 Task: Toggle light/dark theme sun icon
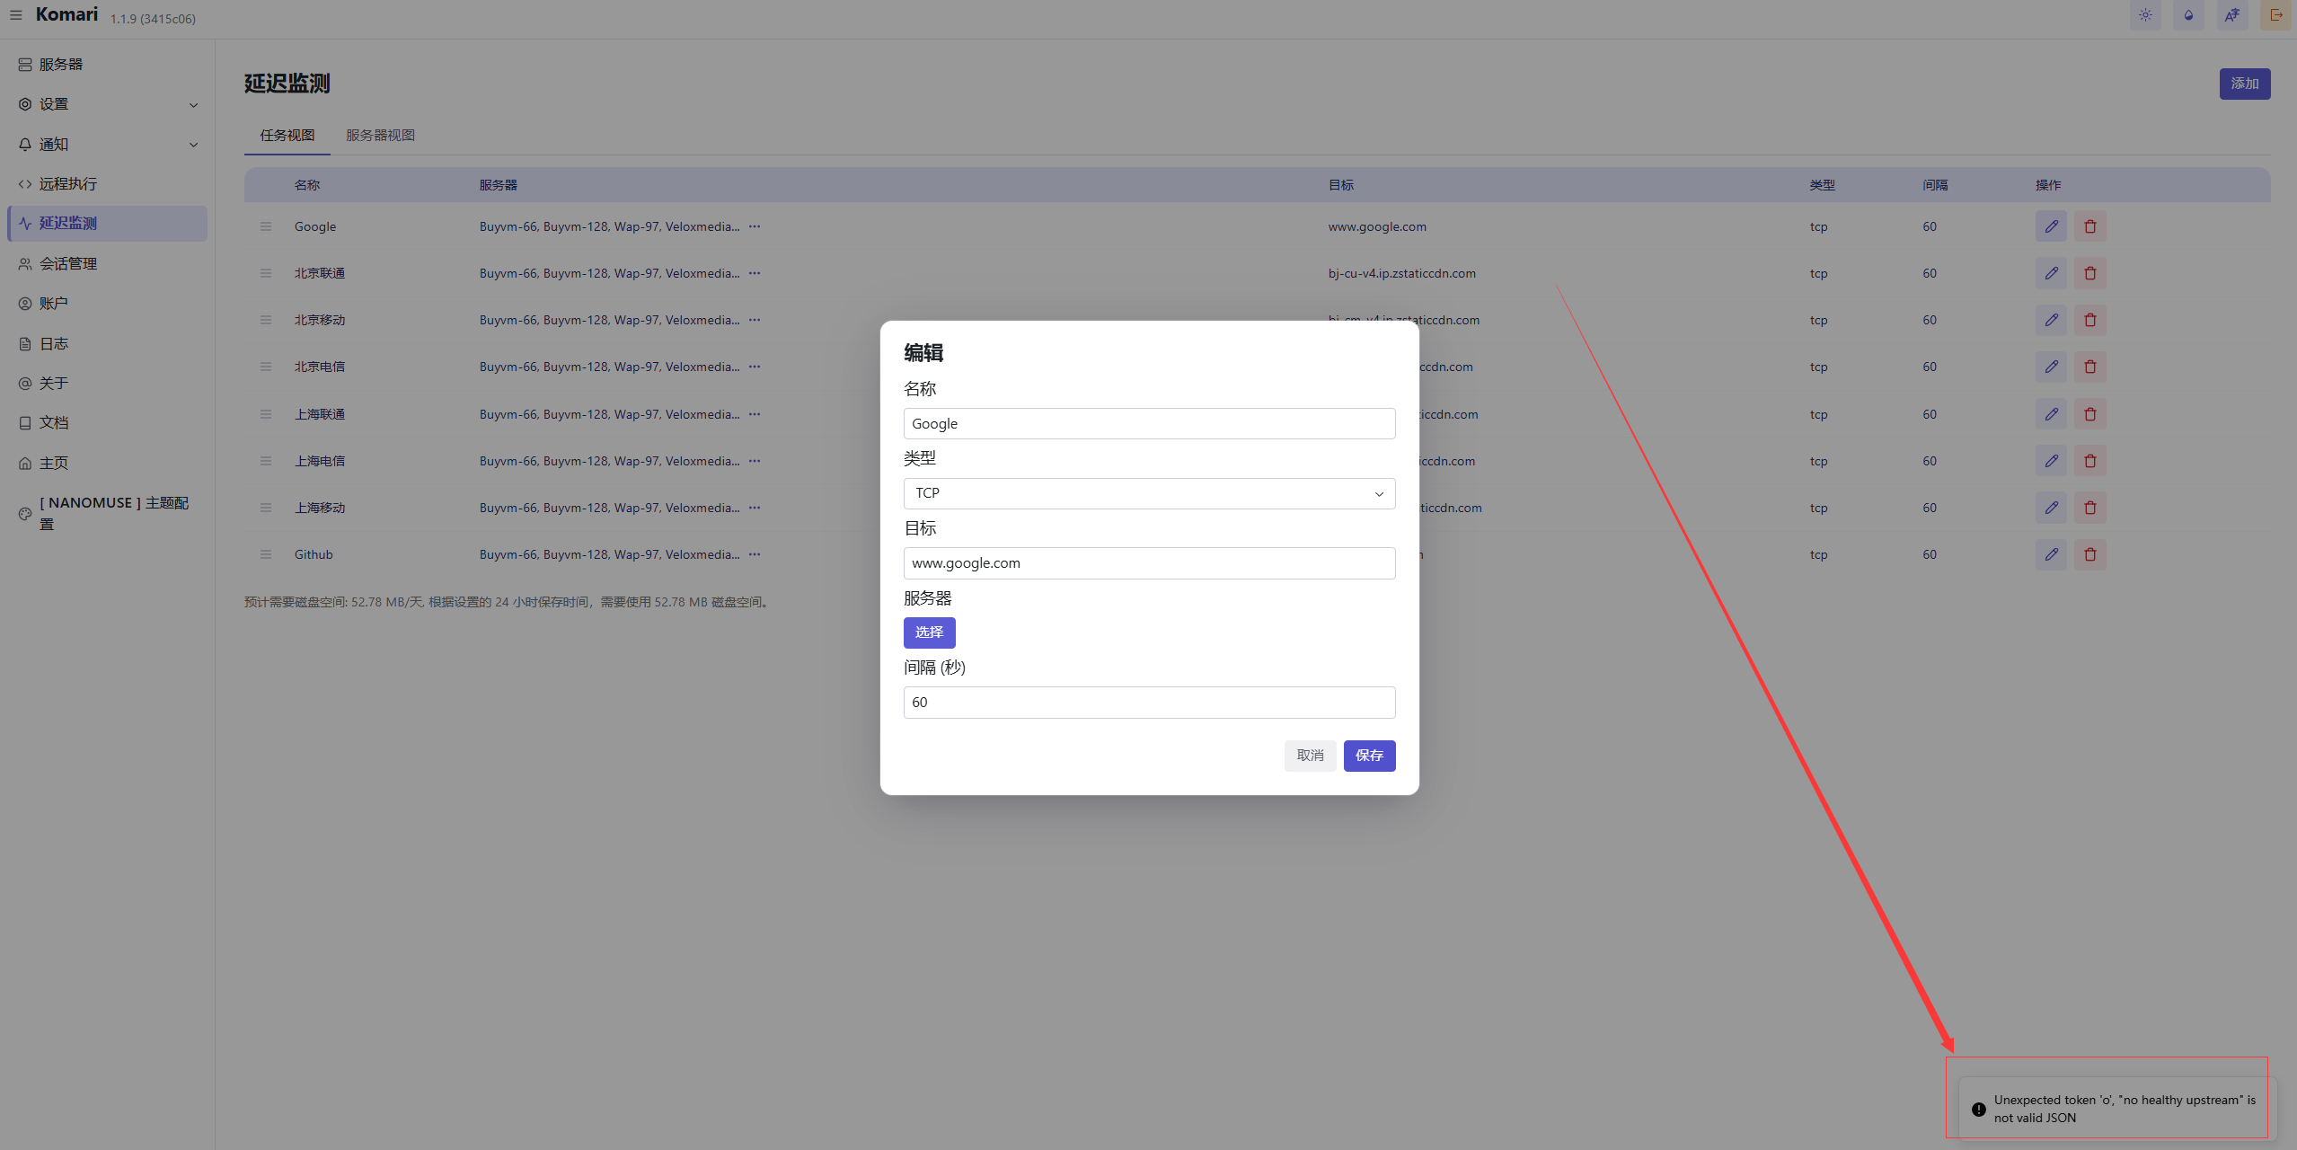(2145, 15)
